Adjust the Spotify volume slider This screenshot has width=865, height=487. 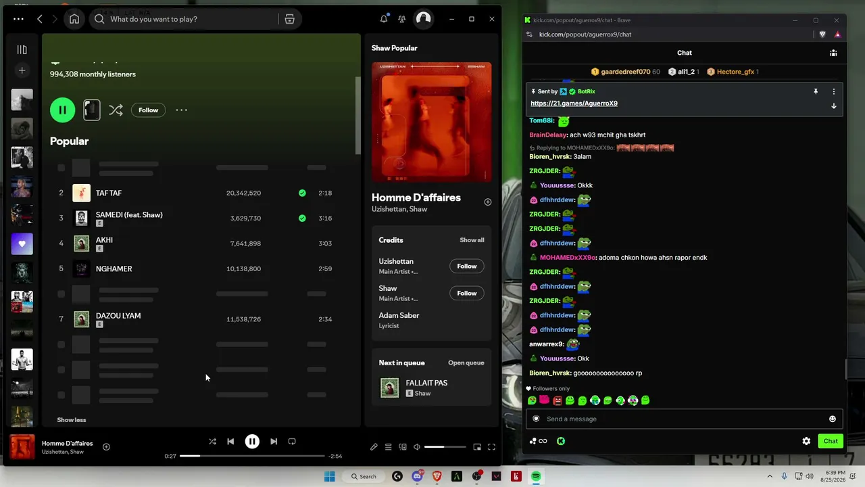pyautogui.click(x=445, y=447)
